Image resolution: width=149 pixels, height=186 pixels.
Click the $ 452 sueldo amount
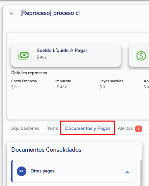(42, 57)
